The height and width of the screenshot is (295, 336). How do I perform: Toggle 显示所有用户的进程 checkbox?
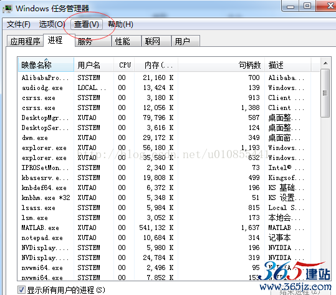pos(21,289)
